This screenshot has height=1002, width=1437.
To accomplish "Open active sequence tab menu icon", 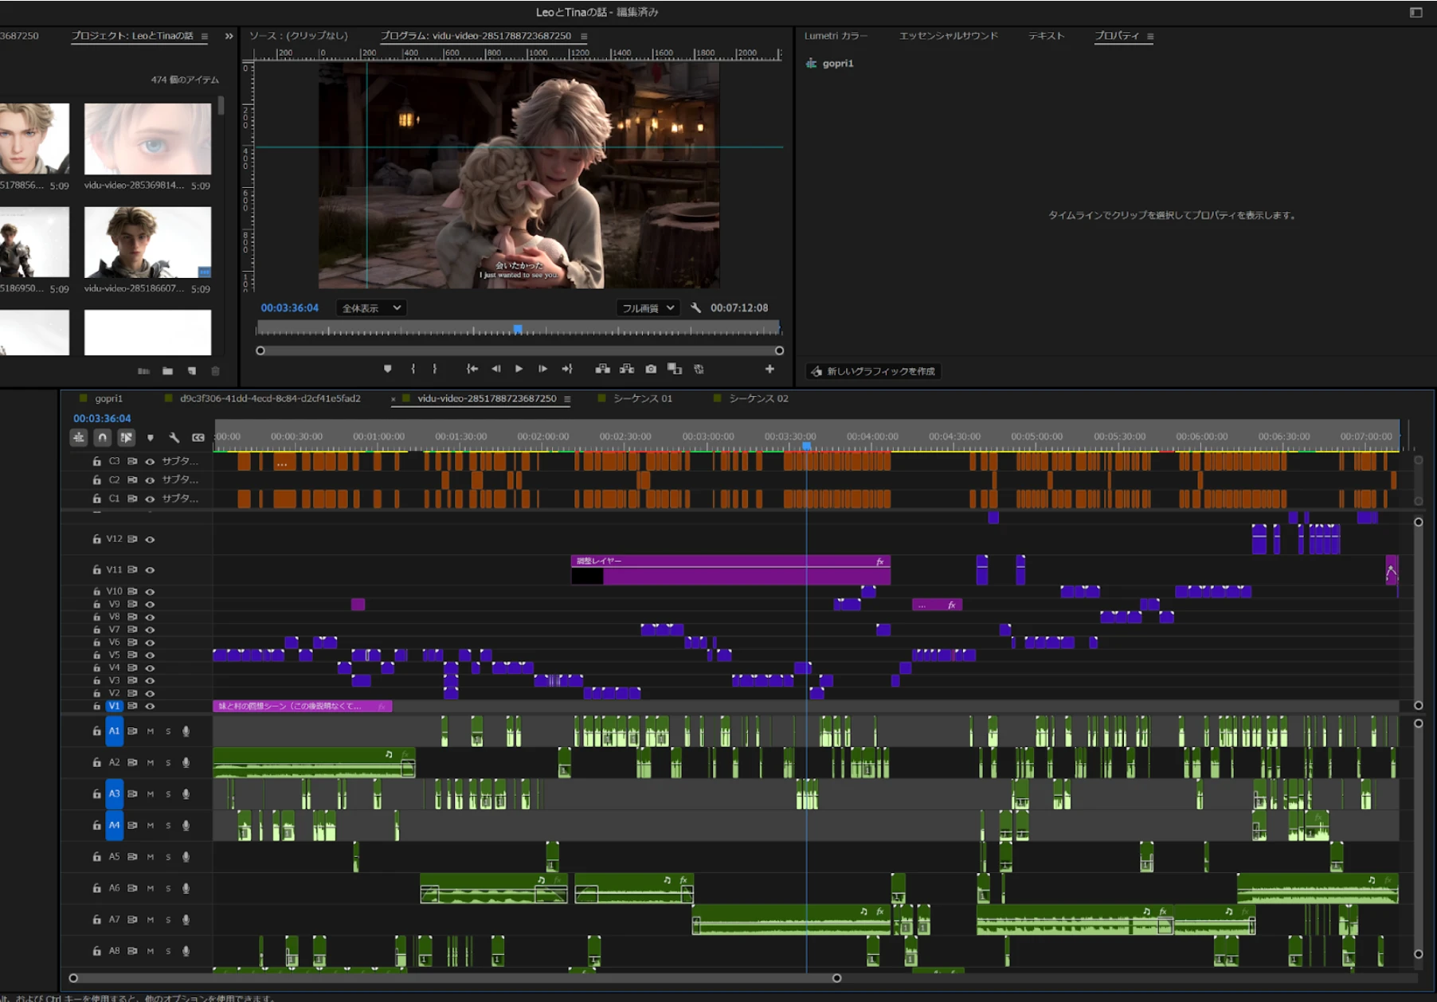I will click(x=567, y=398).
